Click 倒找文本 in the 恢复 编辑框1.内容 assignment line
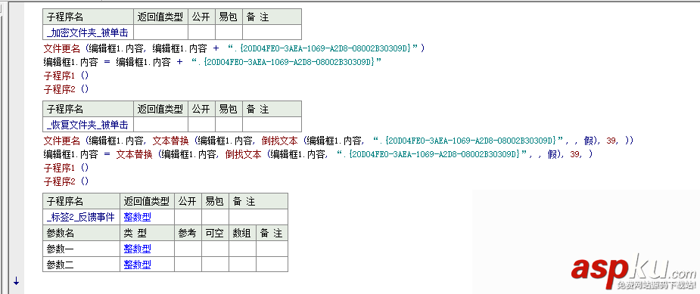Viewport: 700px width, 294px height. pos(244,154)
